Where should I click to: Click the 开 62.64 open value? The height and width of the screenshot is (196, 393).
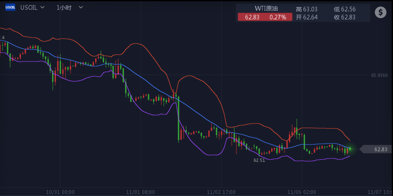306,17
